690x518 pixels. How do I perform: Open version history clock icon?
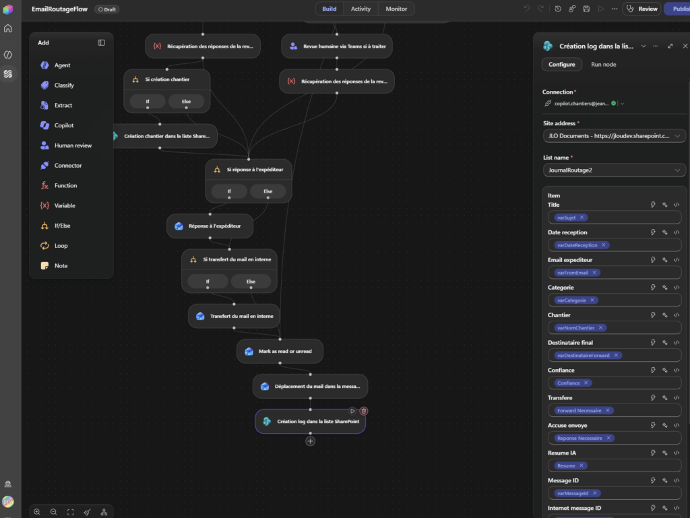(557, 9)
